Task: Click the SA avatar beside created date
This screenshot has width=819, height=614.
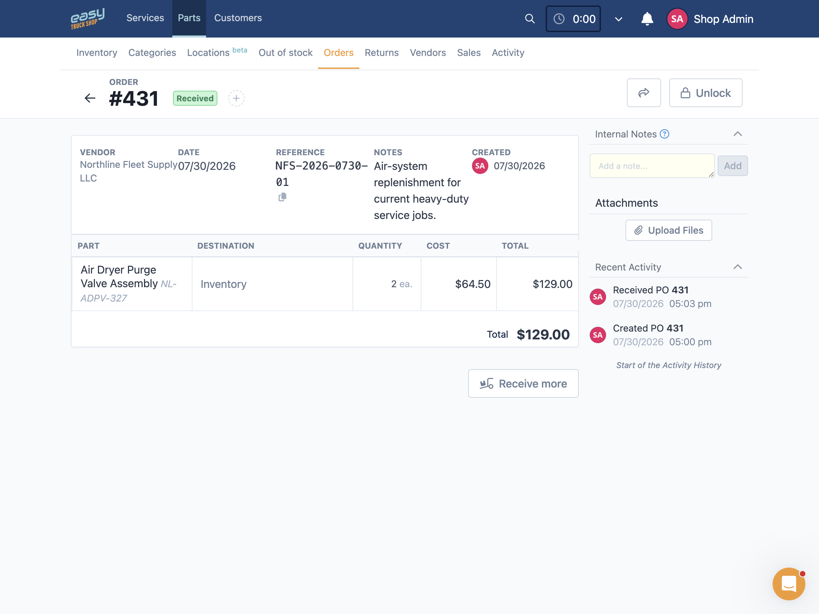Action: click(x=480, y=166)
